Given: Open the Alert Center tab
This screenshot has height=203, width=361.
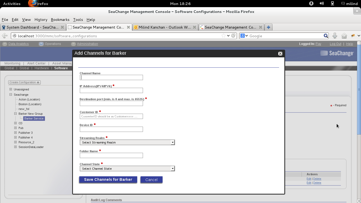Looking at the screenshot, I should 36,63.
